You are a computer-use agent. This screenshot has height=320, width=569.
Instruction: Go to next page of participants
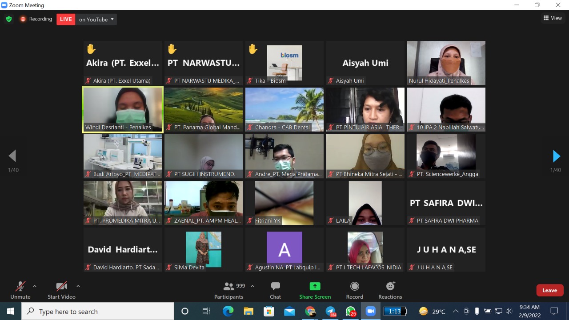coord(556,156)
